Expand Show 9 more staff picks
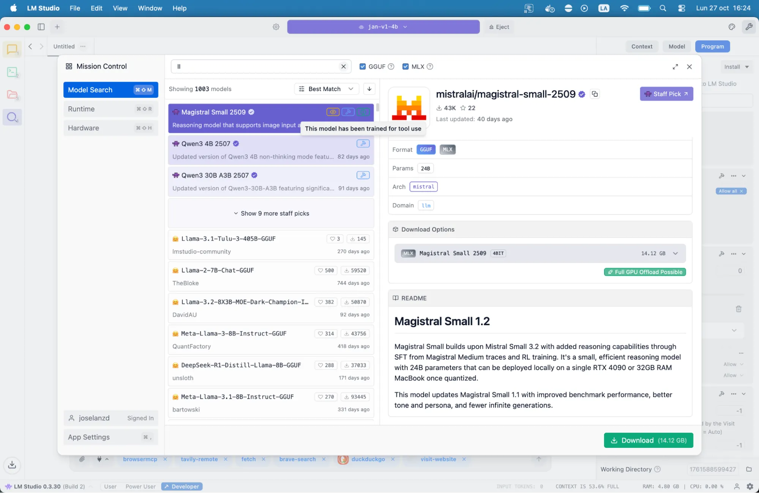This screenshot has width=759, height=493. pos(271,213)
